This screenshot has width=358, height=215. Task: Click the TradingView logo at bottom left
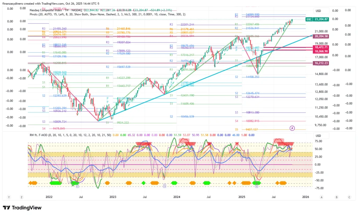coord(22,208)
